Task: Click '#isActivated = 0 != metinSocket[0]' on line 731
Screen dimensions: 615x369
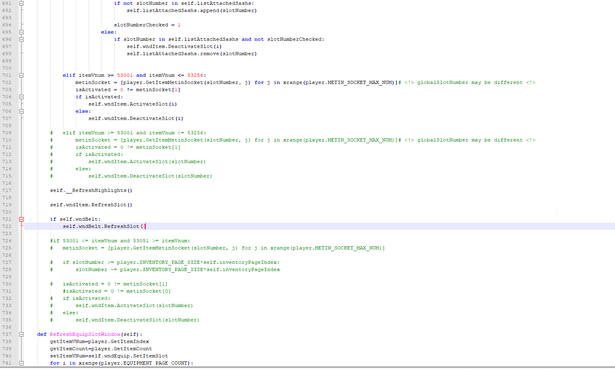Action: (117, 291)
